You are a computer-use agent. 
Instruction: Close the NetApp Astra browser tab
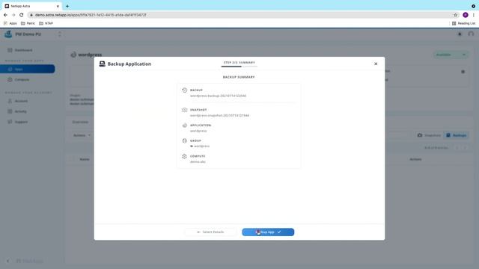(58, 6)
